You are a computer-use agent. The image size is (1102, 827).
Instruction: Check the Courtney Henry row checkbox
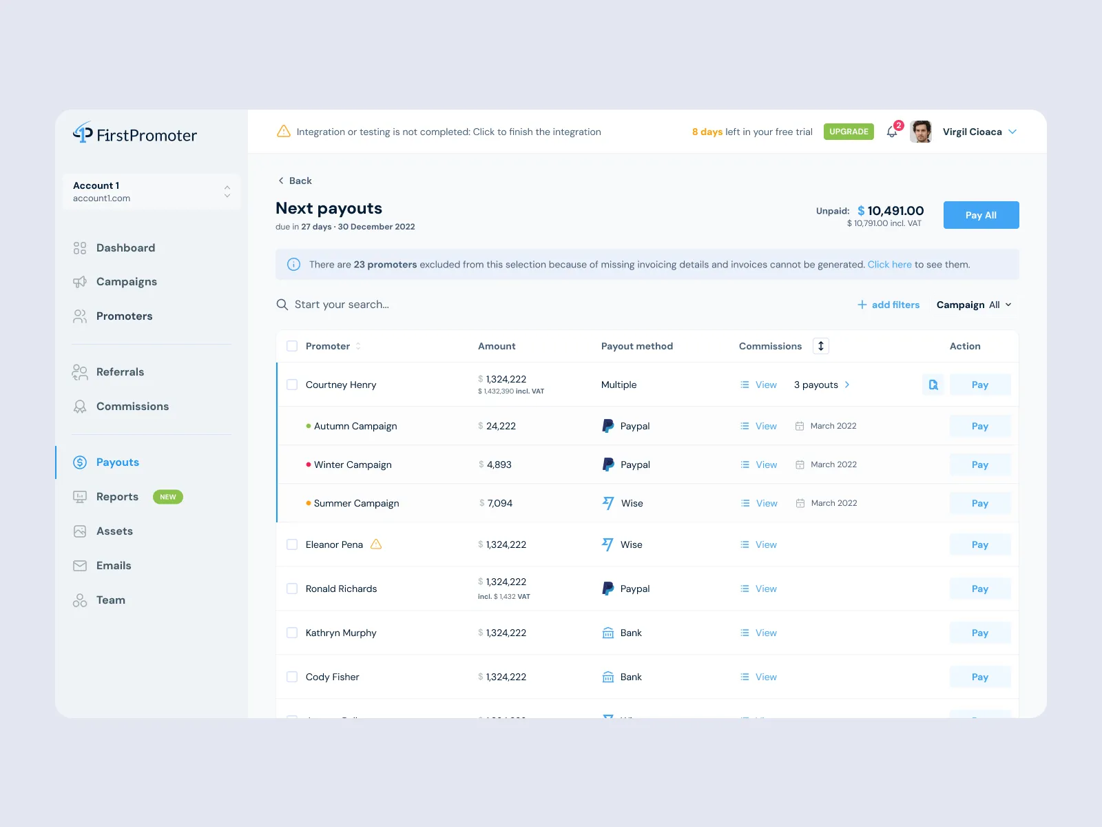coord(292,385)
